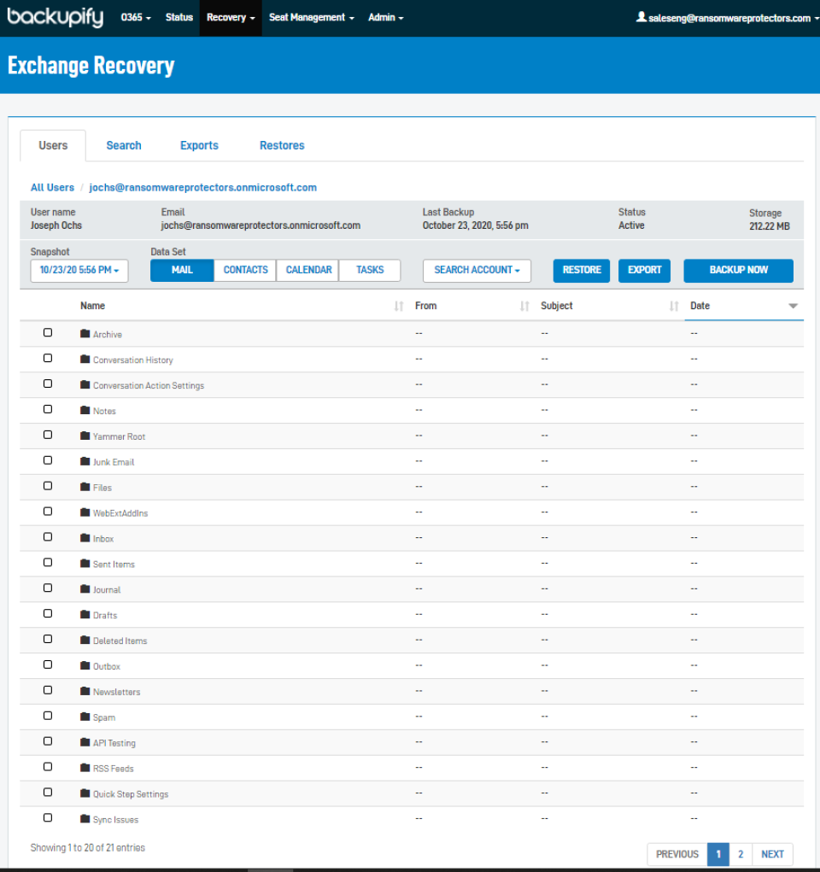Select the checkbox for Sync Issues
Image resolution: width=820 pixels, height=872 pixels.
(47, 817)
